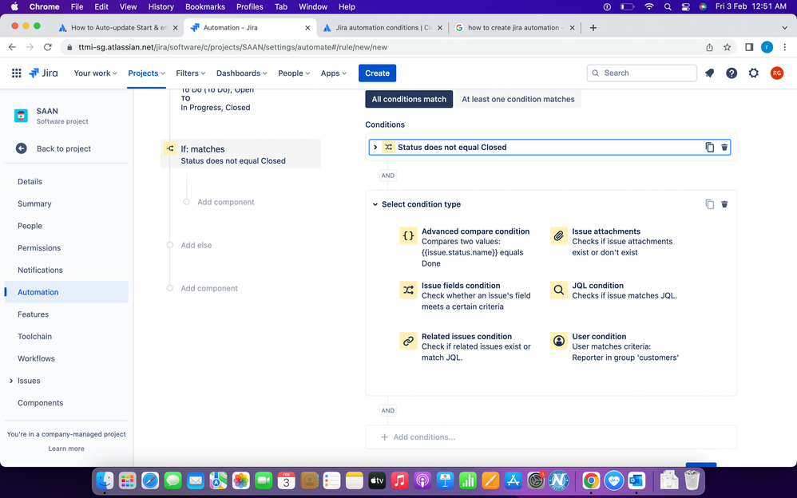
Task: Open the Dashboards dropdown
Action: (x=241, y=73)
